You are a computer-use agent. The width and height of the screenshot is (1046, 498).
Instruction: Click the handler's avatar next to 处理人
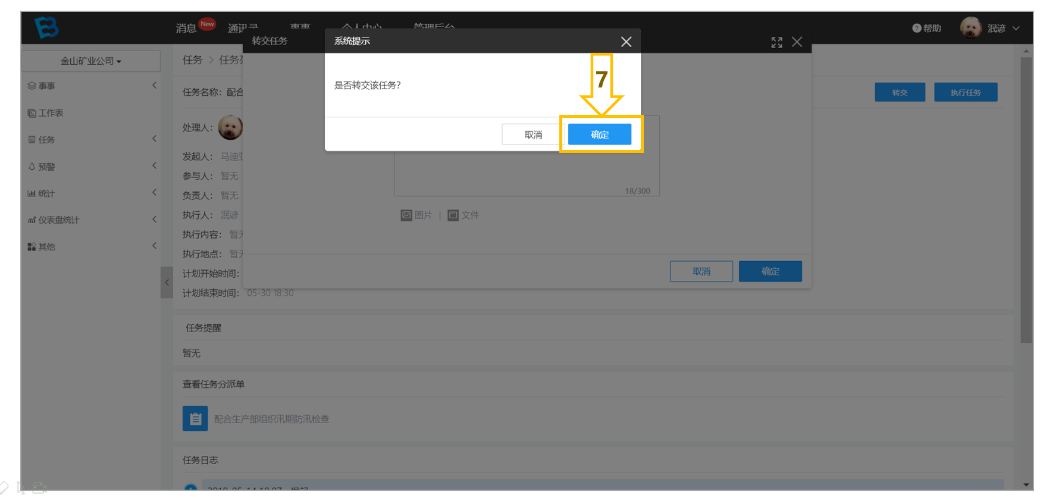click(x=230, y=127)
